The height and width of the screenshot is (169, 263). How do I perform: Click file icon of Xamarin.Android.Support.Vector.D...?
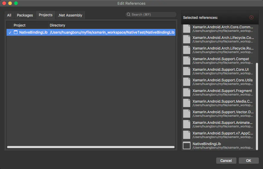[187, 114]
